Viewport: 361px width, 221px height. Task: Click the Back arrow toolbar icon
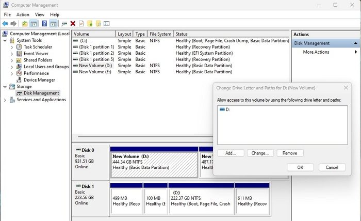point(5,24)
